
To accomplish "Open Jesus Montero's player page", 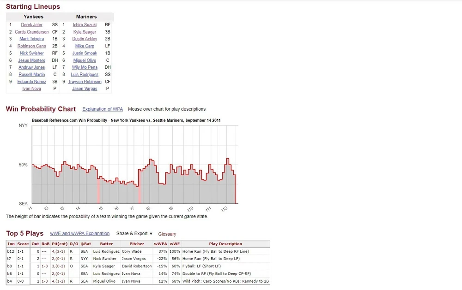I will tap(31, 60).
